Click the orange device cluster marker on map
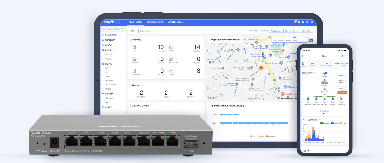384x163 pixels. (x=261, y=67)
